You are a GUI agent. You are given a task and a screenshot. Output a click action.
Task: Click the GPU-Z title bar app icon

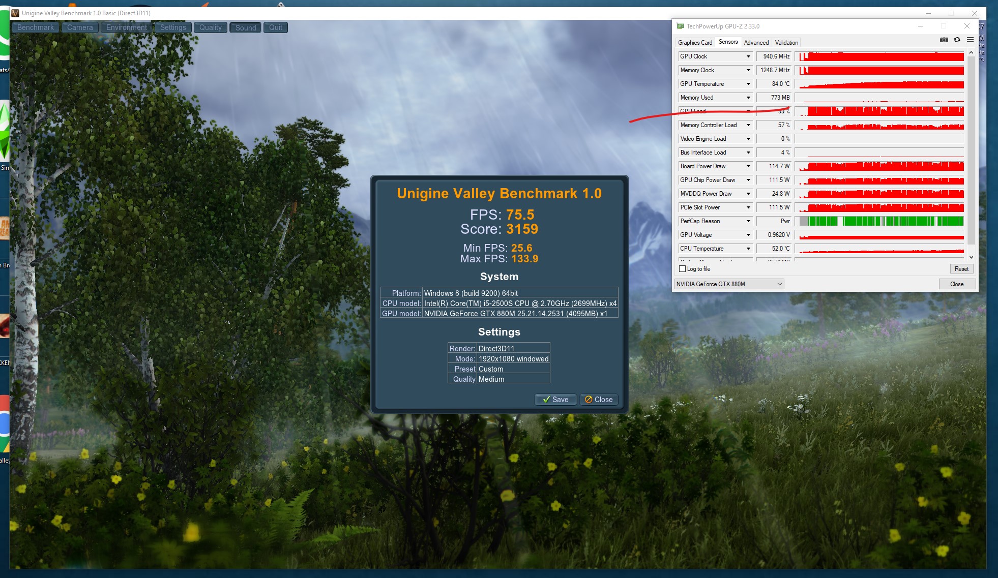pos(680,26)
